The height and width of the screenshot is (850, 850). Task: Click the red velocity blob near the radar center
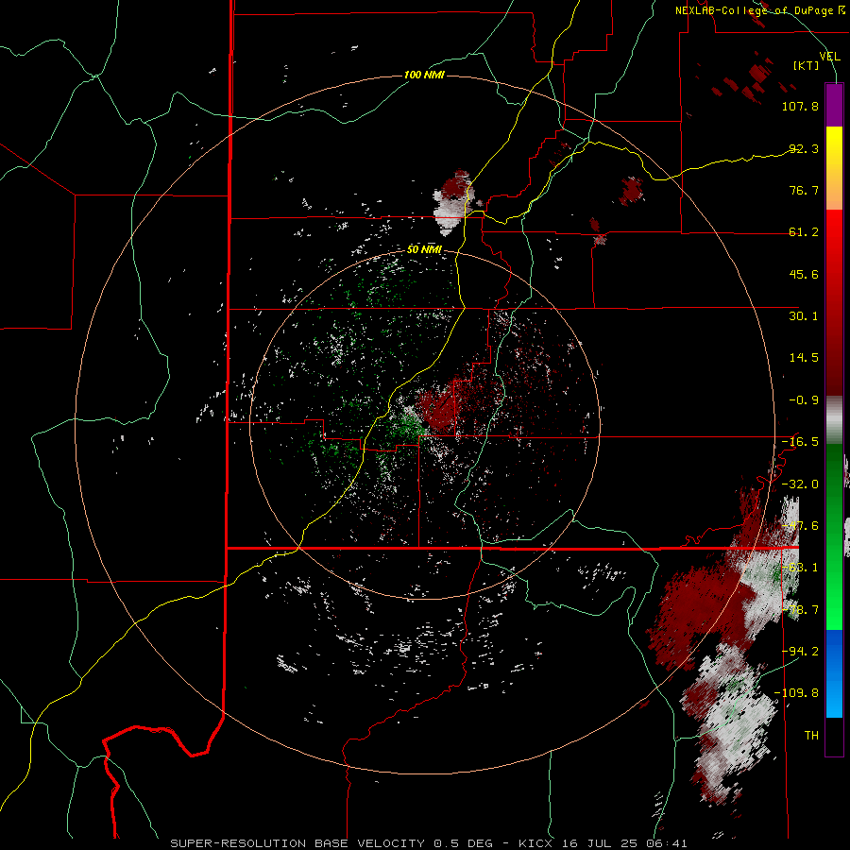click(x=439, y=409)
